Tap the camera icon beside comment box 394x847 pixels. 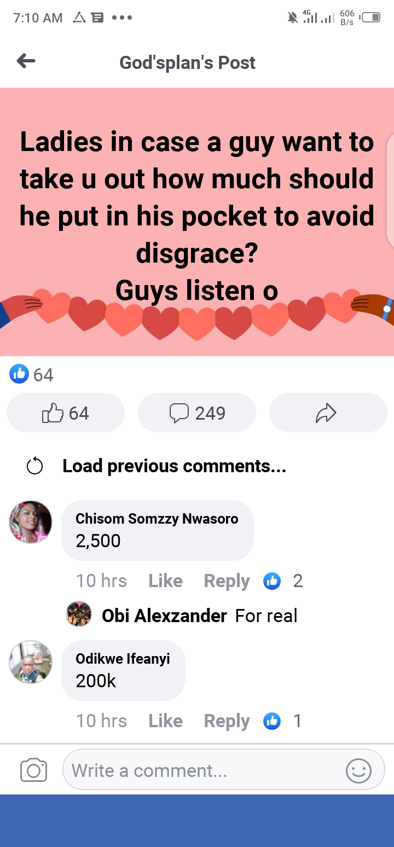(33, 770)
